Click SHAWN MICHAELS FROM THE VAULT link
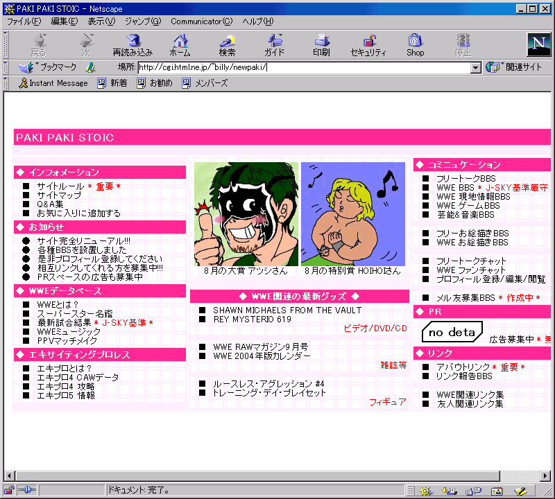Image resolution: width=555 pixels, height=499 pixels. [x=287, y=310]
